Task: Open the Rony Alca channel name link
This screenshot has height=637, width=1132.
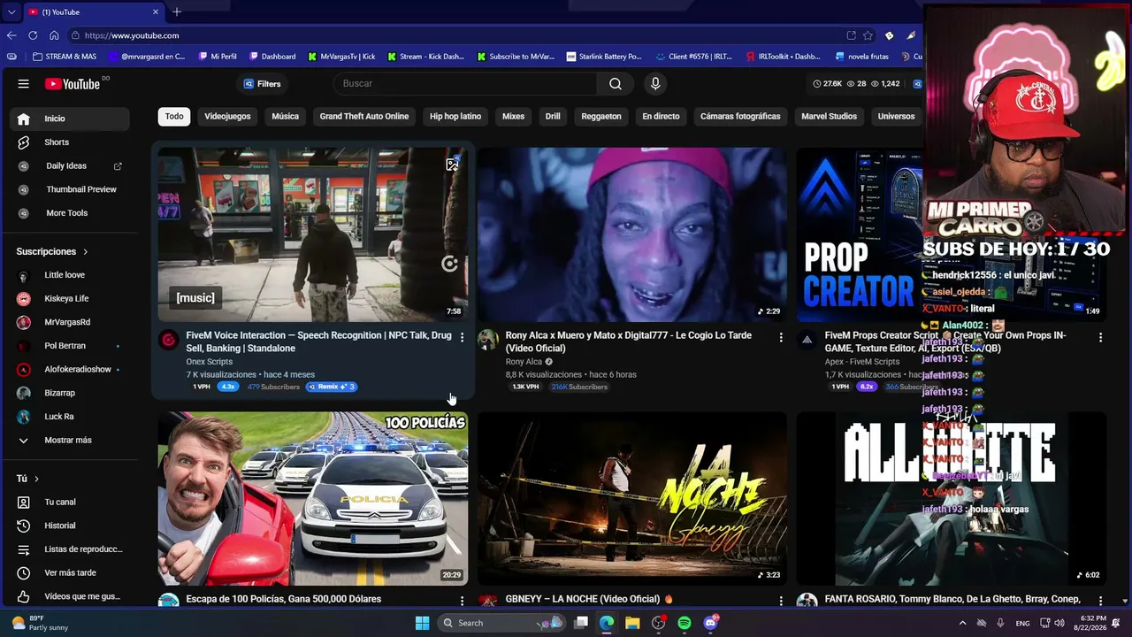Action: click(524, 362)
